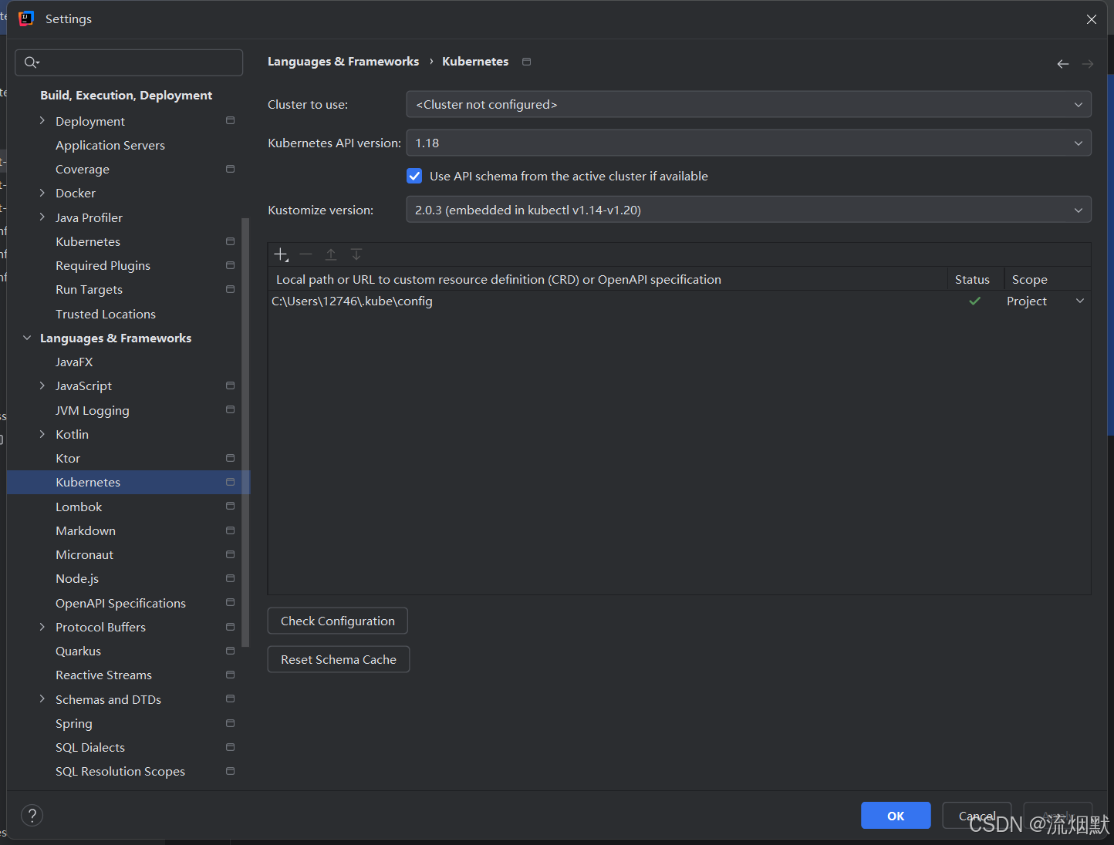The width and height of the screenshot is (1114, 845).
Task: Expand the Deployment tree node
Action: click(42, 121)
